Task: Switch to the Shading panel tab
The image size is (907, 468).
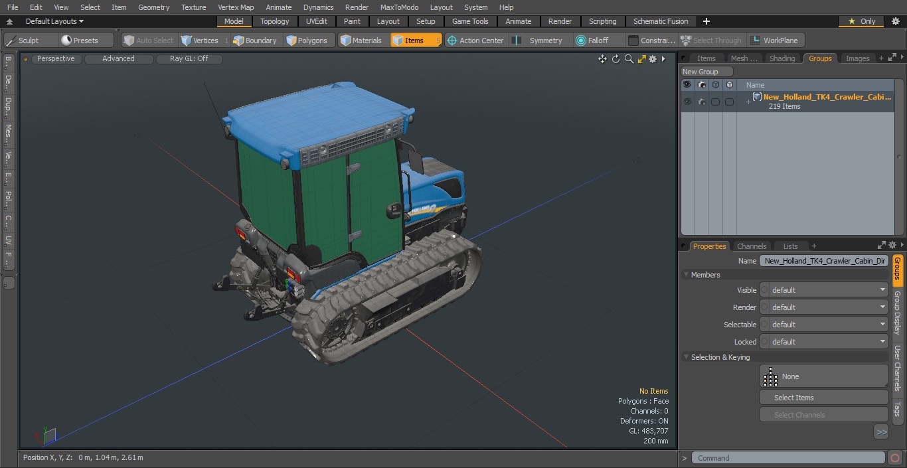Action: click(x=782, y=58)
